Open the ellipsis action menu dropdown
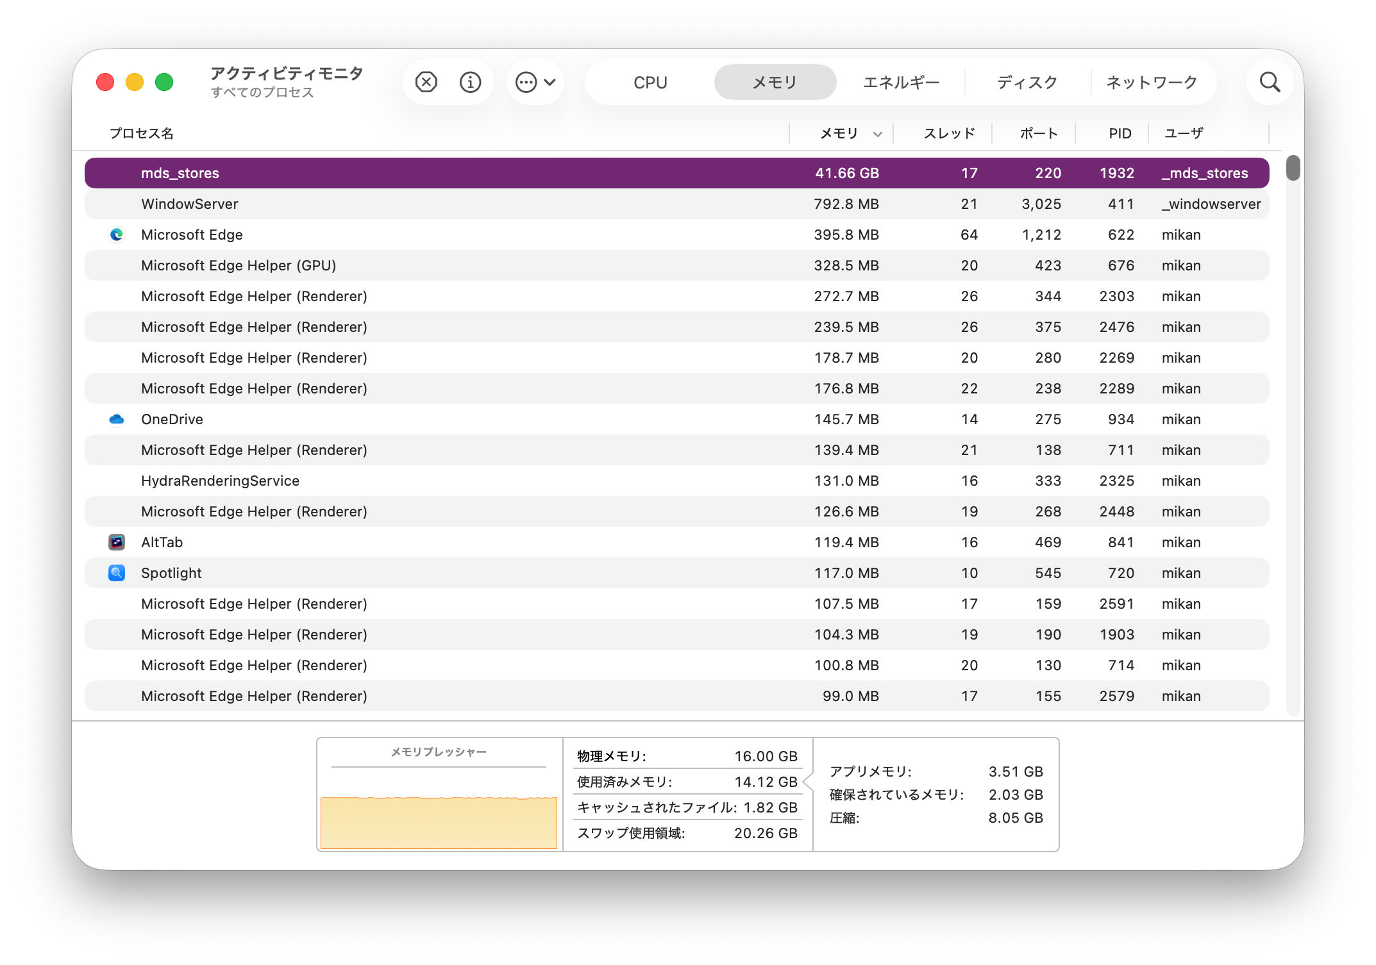The height and width of the screenshot is (965, 1376). coord(535,82)
